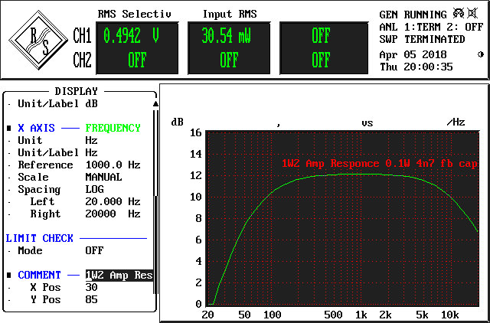This screenshot has width=490, height=323.
Task: Click the scroll-up arrow of DISPLAY panel
Action: pos(155,103)
